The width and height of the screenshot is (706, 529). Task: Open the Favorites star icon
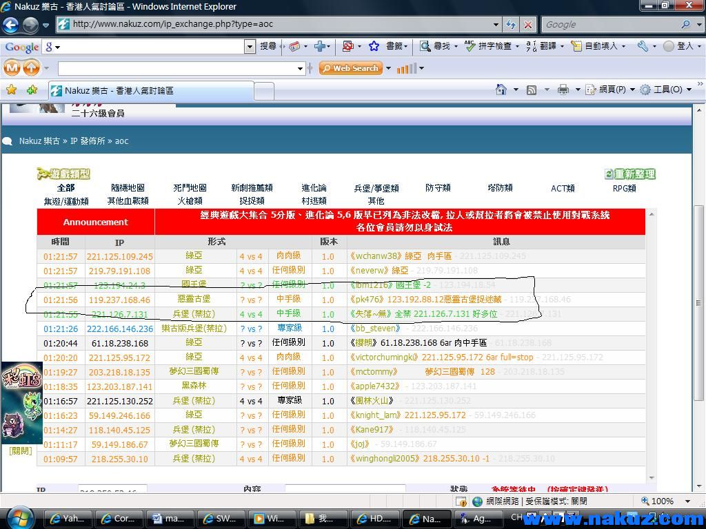11,90
